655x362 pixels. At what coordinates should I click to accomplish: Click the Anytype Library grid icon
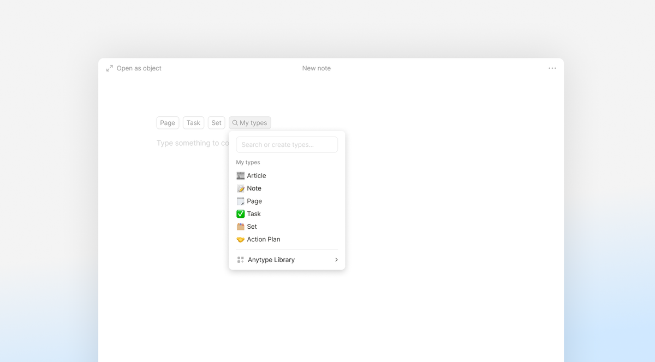[x=241, y=260]
